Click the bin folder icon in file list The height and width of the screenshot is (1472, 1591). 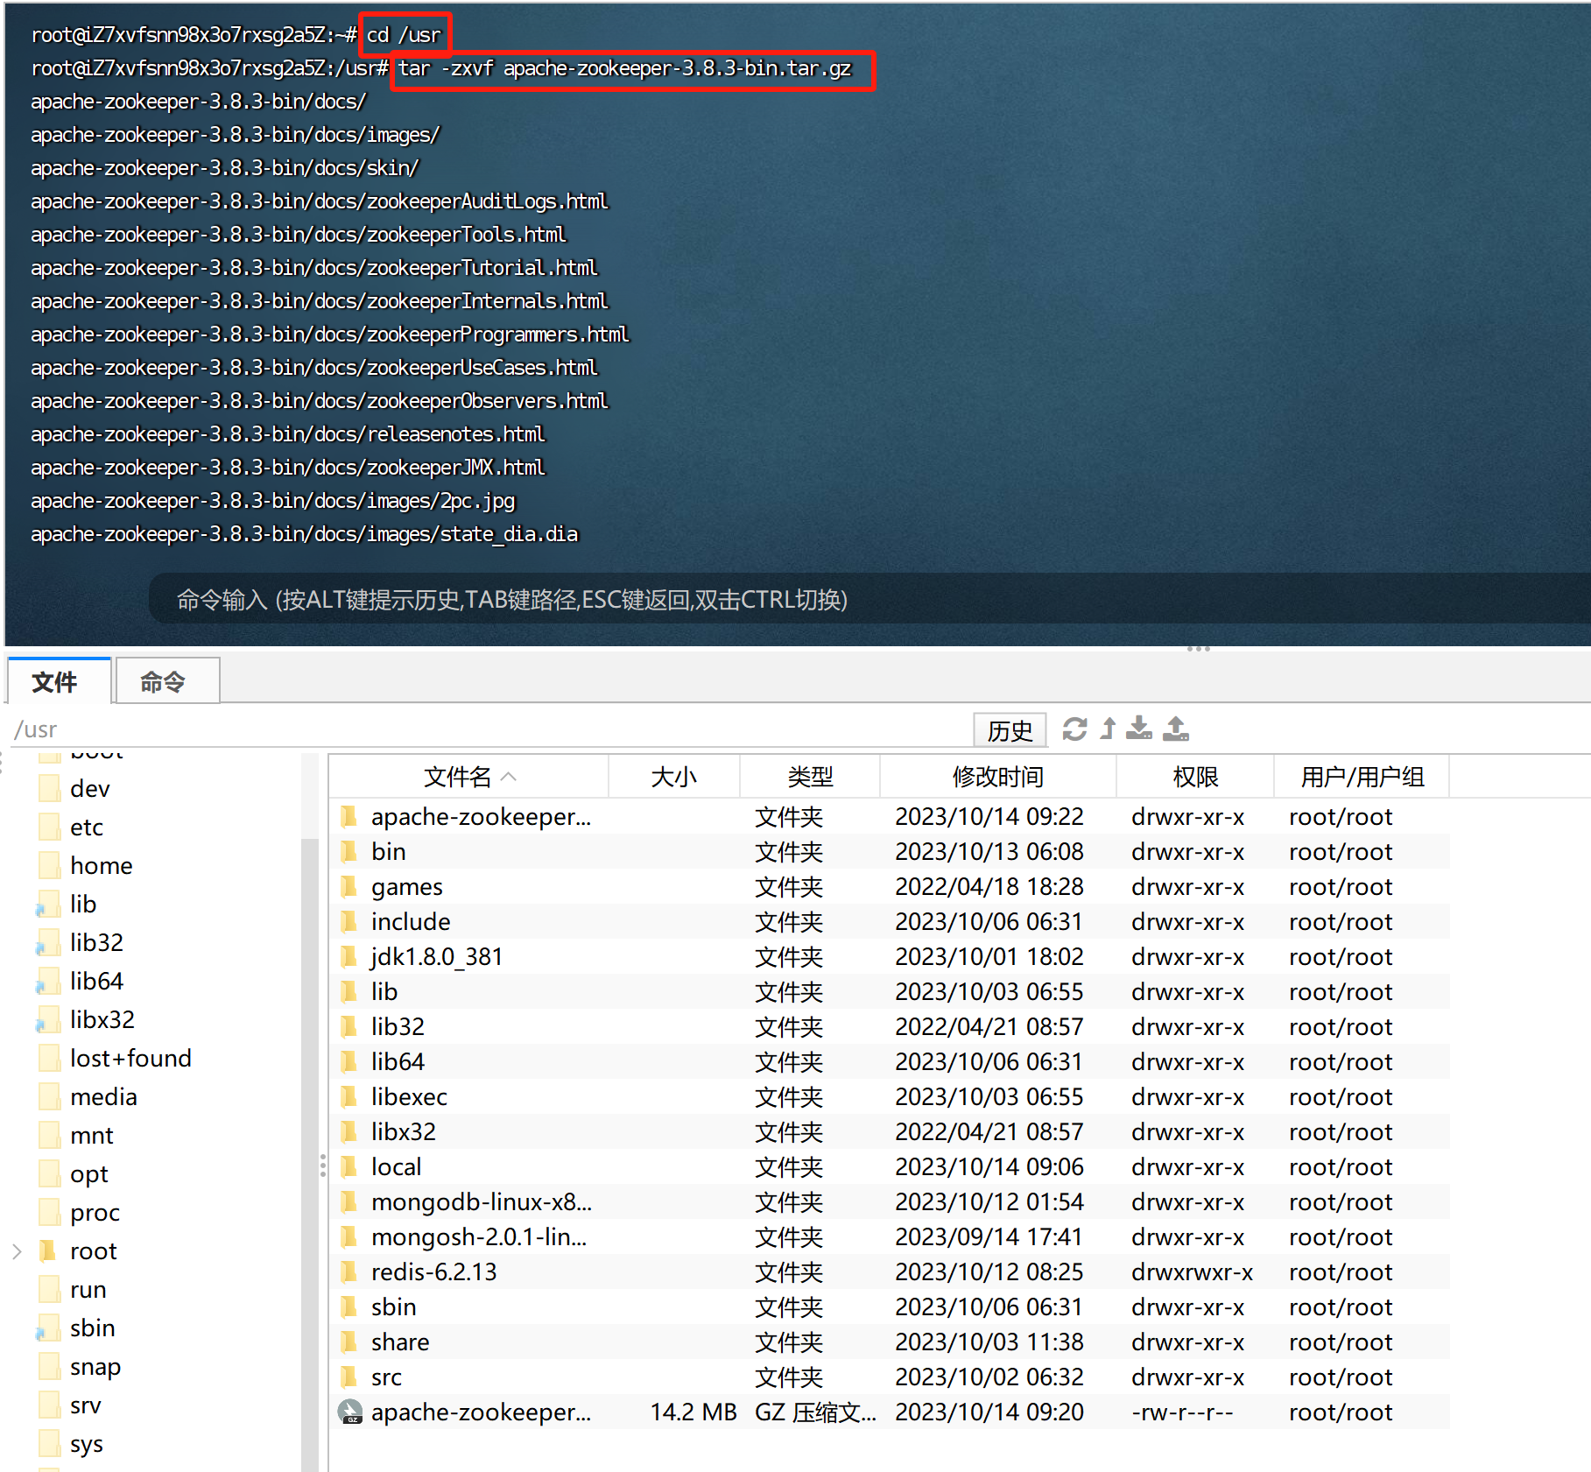coord(349,851)
